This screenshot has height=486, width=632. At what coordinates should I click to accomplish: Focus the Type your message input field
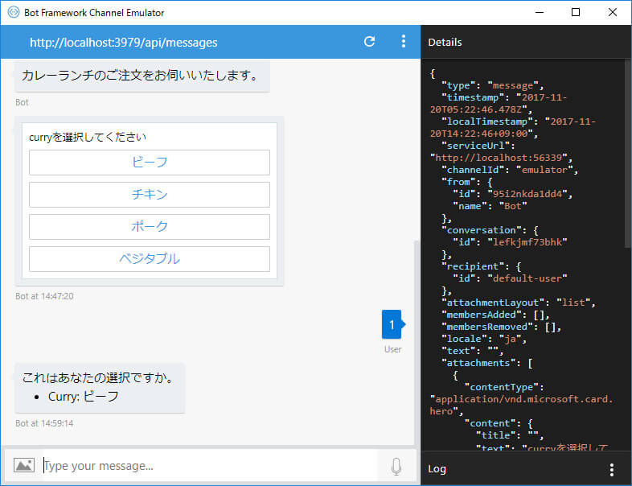(x=210, y=466)
